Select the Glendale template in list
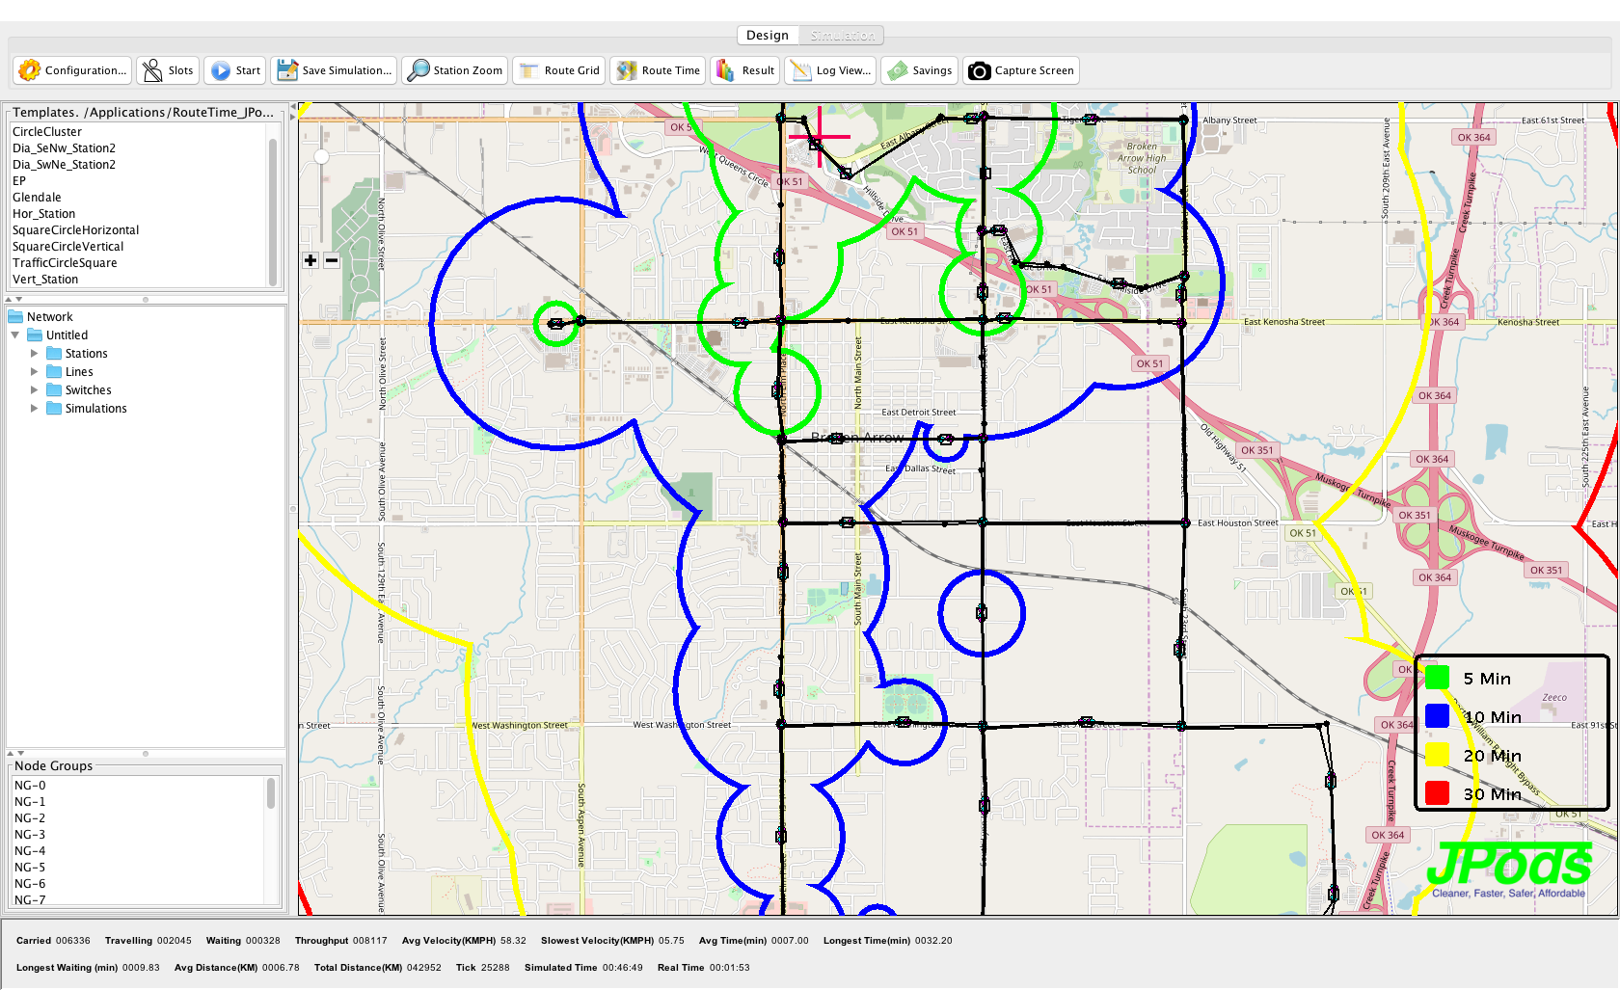 [x=37, y=198]
